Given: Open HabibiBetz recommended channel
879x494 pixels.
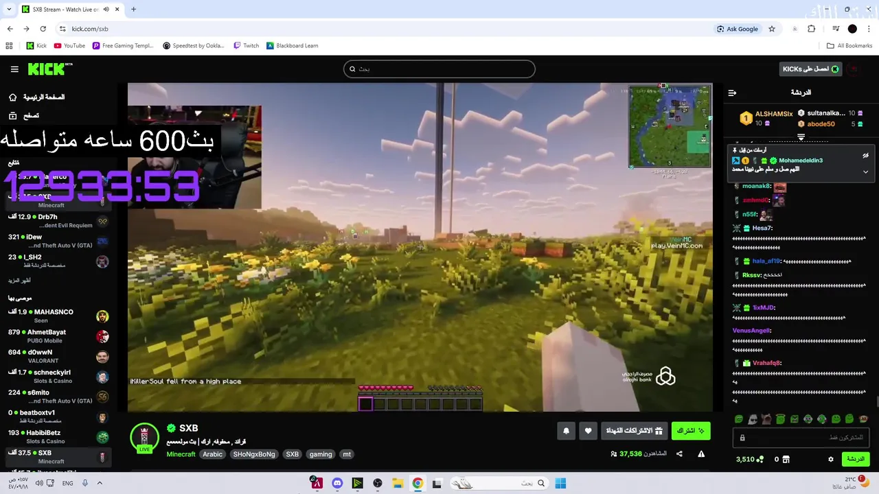Looking at the screenshot, I should [x=58, y=437].
